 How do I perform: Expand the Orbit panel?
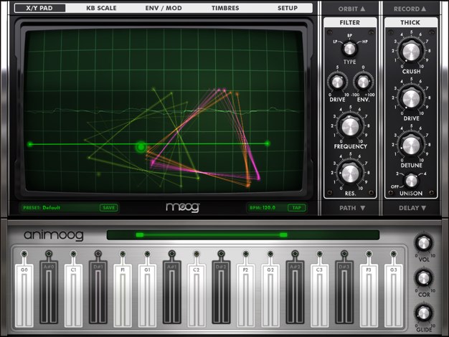(x=350, y=9)
